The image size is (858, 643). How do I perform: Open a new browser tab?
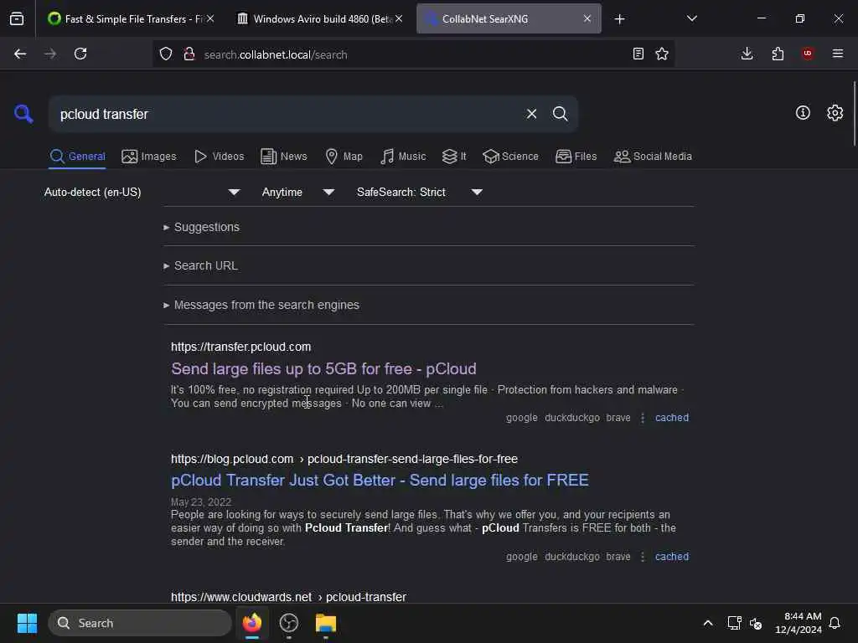click(619, 19)
